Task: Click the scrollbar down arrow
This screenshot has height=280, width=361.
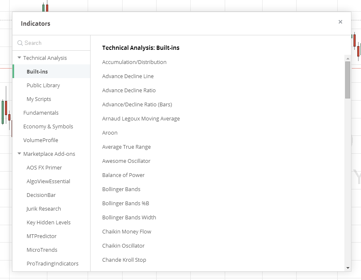Action: 348,268
